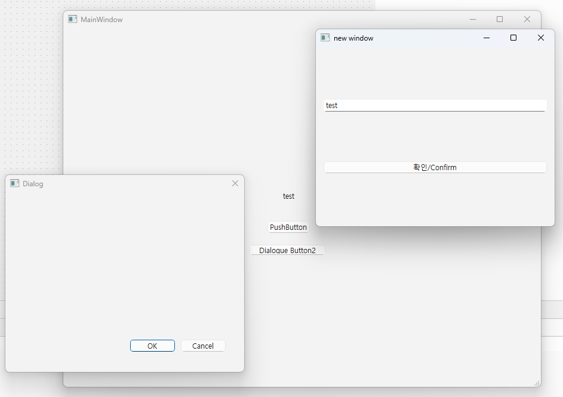Image resolution: width=563 pixels, height=397 pixels.
Task: Close the Dialog window
Action: point(235,183)
